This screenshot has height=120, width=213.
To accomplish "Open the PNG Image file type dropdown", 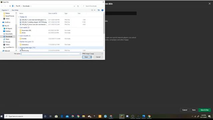I will (93, 54).
